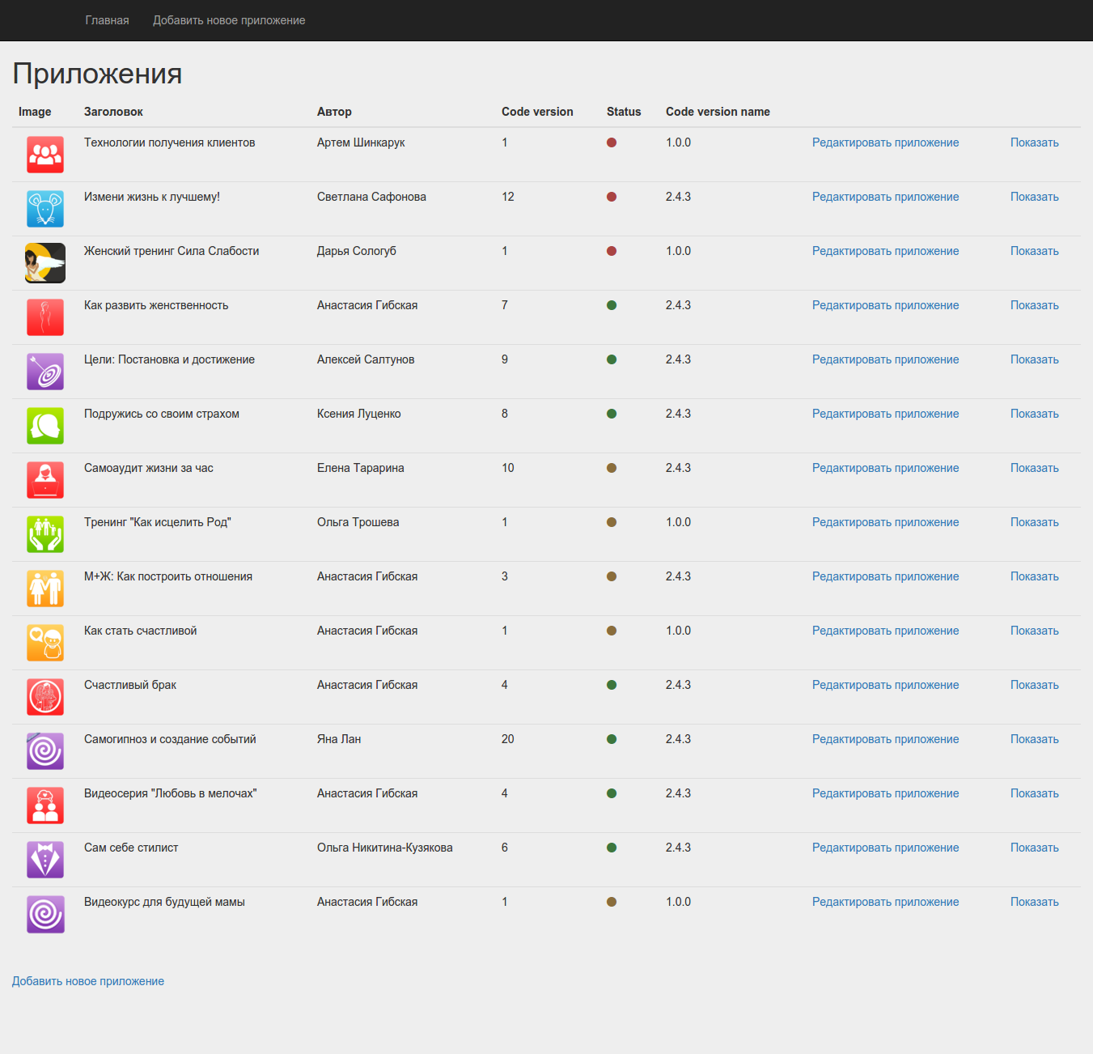Click the purple target with arrow icon
The image size is (1093, 1054).
click(45, 372)
